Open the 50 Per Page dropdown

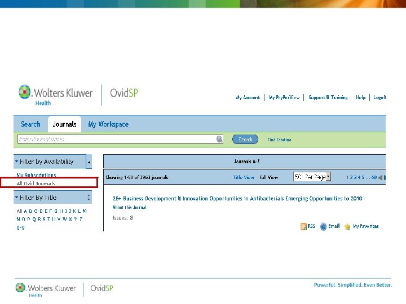pos(312,177)
